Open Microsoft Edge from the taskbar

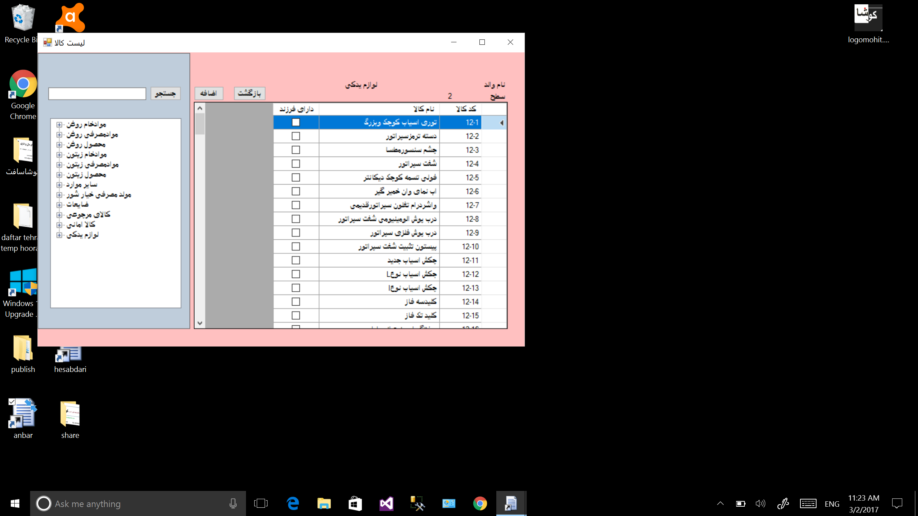click(293, 503)
